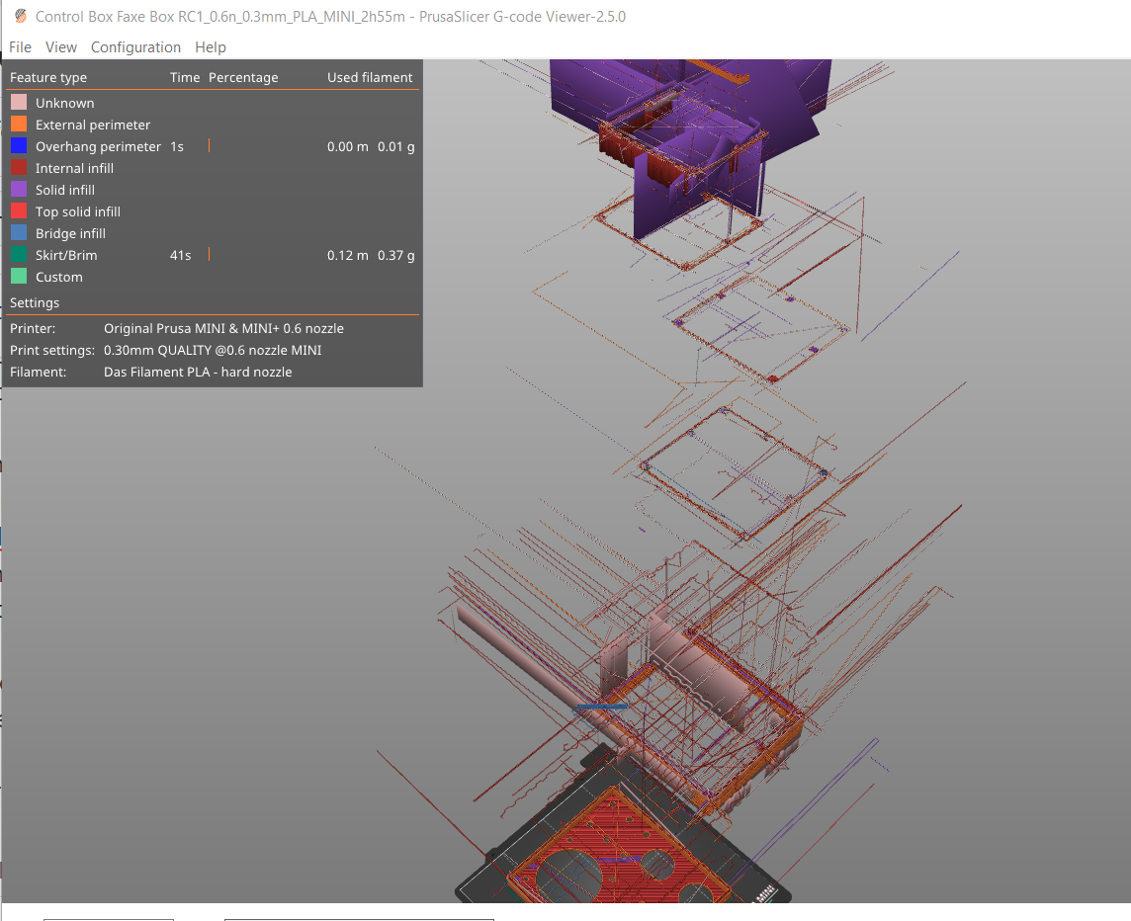Toggle the Overhang perimeter color swatch
The image size is (1131, 921).
[19, 145]
